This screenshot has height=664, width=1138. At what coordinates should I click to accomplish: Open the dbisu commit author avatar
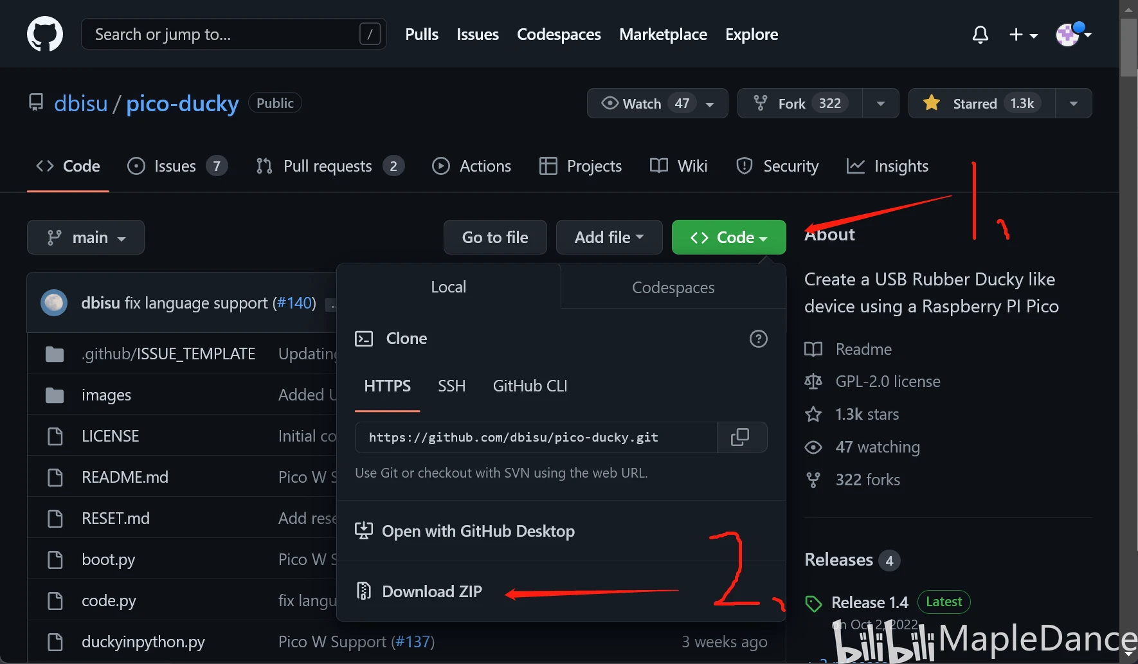click(54, 303)
